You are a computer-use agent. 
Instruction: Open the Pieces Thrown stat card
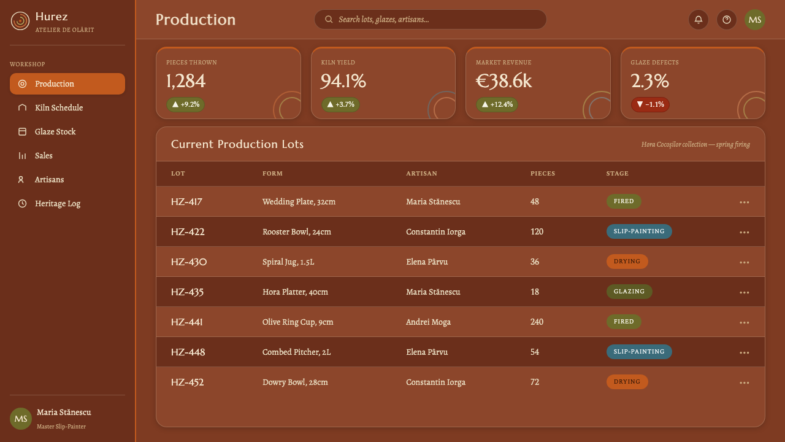(229, 83)
